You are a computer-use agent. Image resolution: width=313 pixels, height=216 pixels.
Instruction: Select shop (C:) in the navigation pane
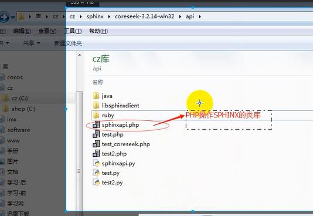tap(23, 109)
